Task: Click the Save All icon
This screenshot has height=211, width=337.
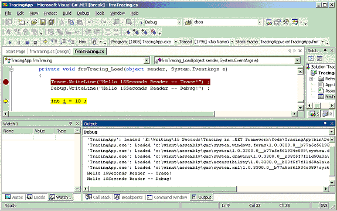Action: [x=52, y=22]
